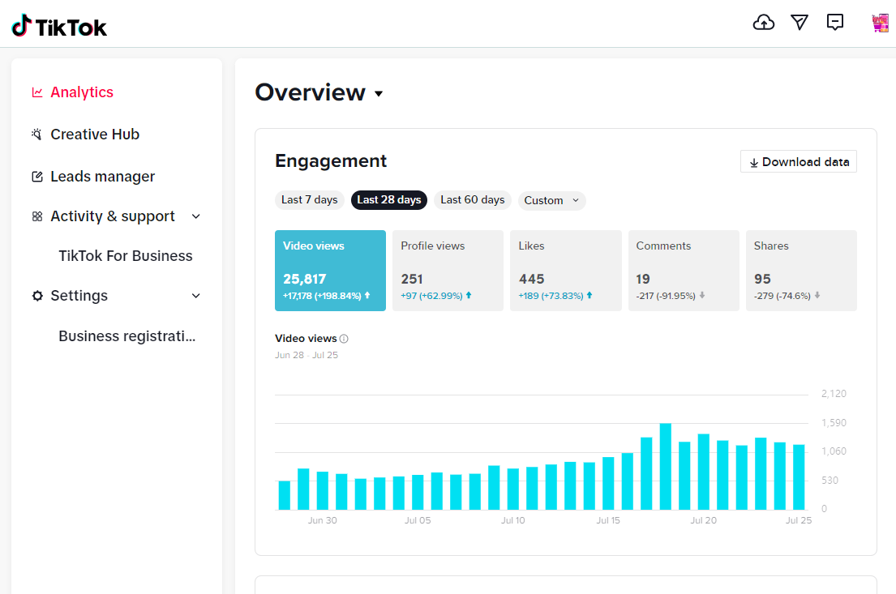Go to Leads manager
Screen dimensions: 896x594
point(102,177)
